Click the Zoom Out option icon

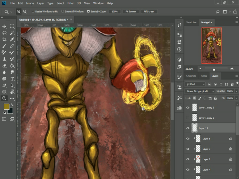[25, 11]
